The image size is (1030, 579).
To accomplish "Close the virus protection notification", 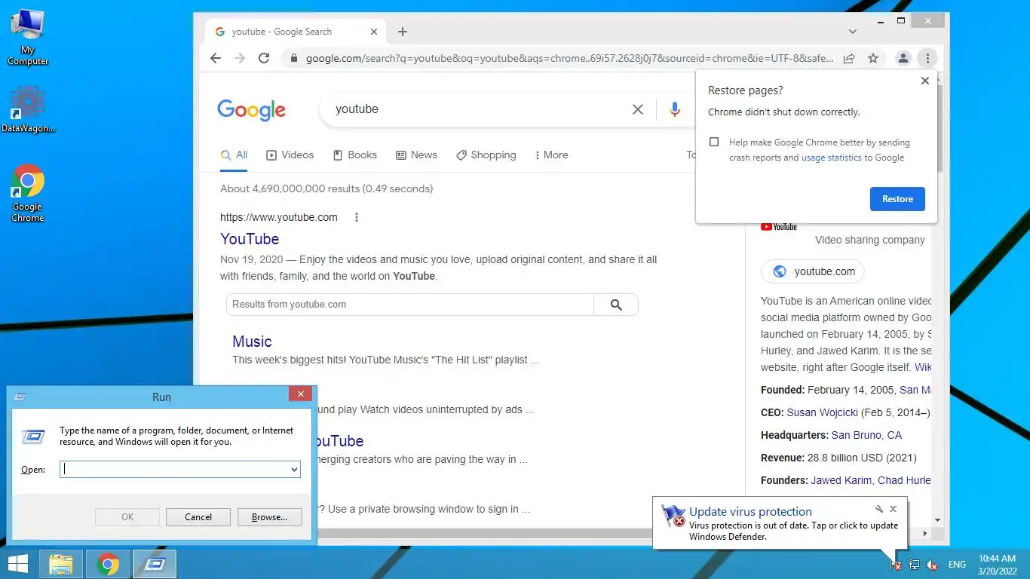I will coord(894,510).
